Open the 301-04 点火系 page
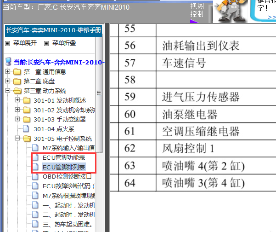Viewport: 276px width, 232px height. click(x=54, y=129)
